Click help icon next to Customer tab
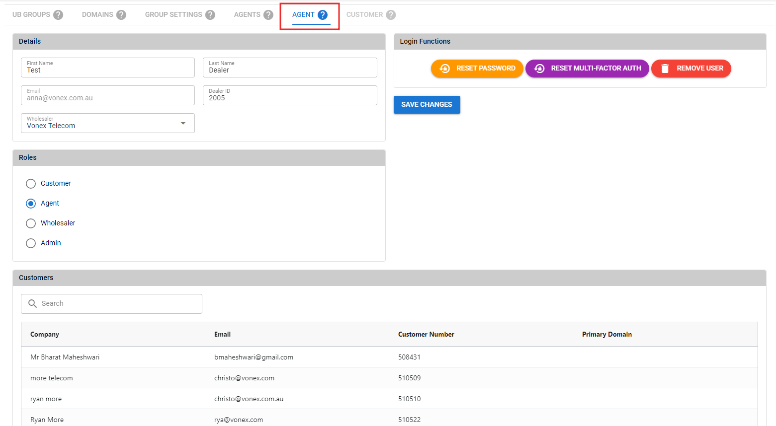The width and height of the screenshot is (776, 426). pyautogui.click(x=391, y=15)
